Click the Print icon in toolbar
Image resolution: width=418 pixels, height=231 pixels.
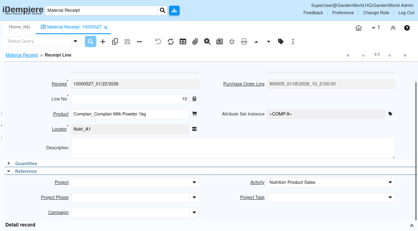coord(244,41)
